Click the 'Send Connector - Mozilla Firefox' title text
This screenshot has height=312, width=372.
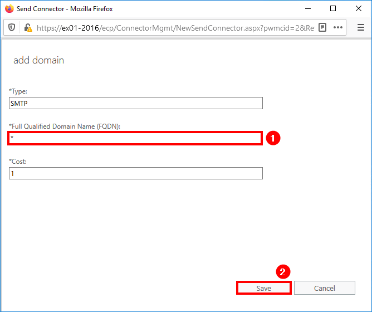[65, 9]
